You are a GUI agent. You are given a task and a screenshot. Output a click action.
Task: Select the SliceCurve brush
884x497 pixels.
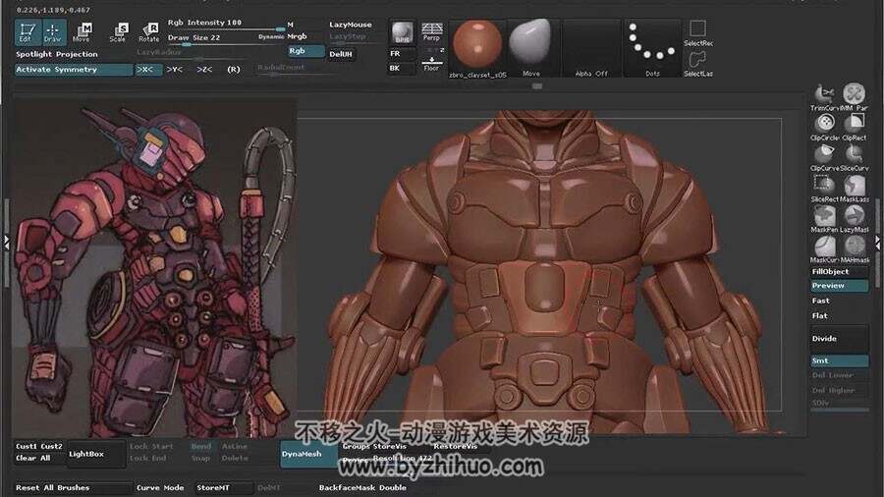click(855, 158)
